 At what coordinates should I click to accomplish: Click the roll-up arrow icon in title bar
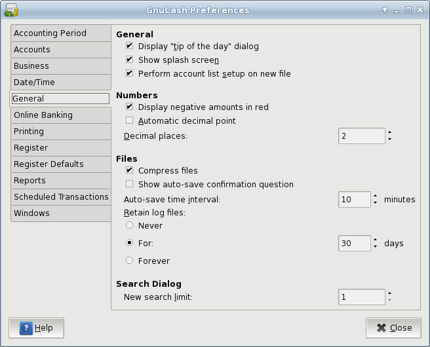(x=385, y=10)
